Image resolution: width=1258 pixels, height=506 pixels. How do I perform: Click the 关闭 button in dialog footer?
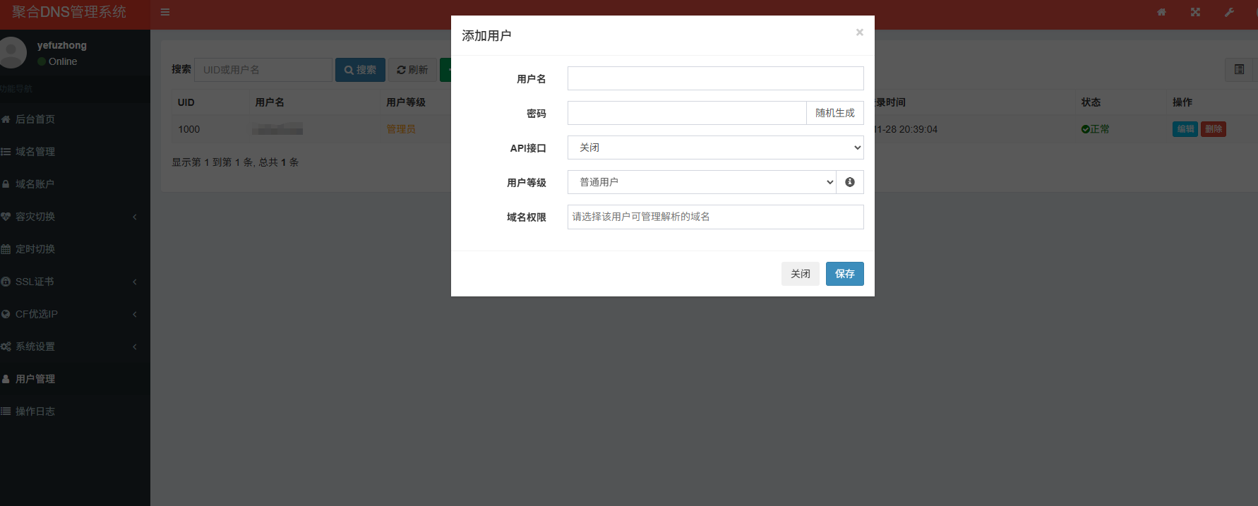(x=800, y=274)
